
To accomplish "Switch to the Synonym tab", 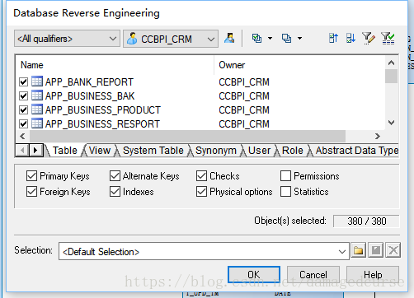I will pos(216,151).
